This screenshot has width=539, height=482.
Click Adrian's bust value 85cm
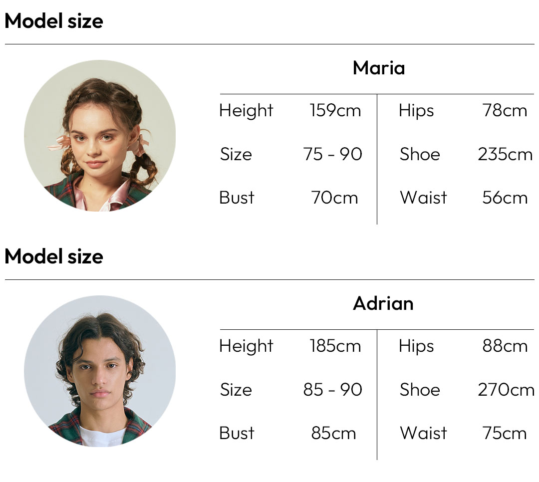(x=333, y=433)
